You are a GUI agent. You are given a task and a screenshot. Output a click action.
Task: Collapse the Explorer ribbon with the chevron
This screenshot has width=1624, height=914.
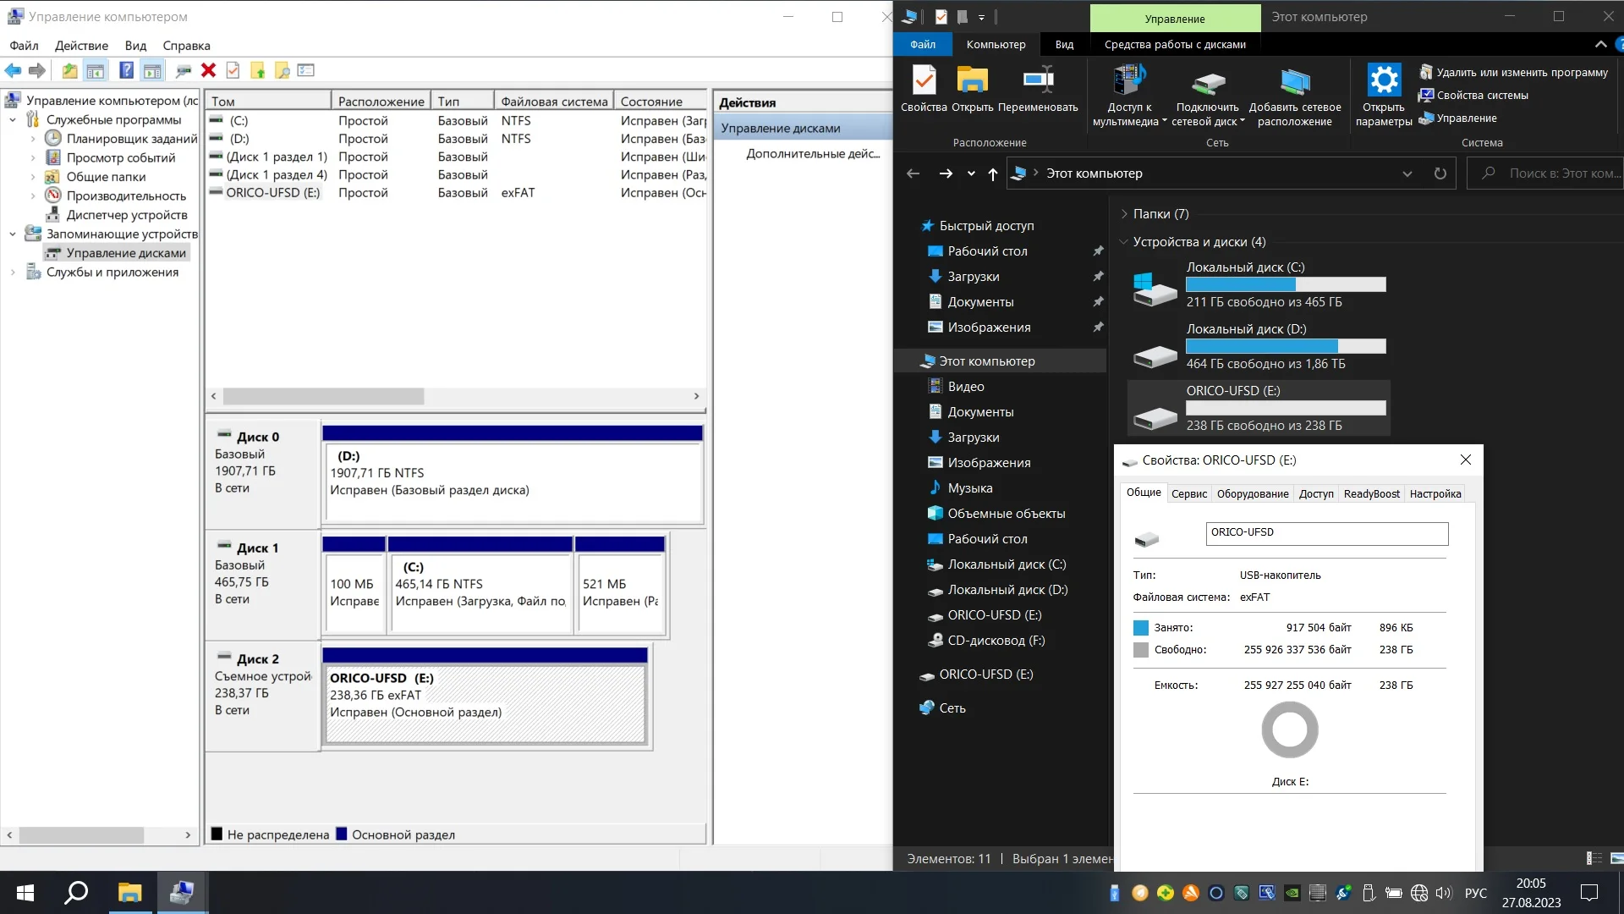tap(1600, 44)
